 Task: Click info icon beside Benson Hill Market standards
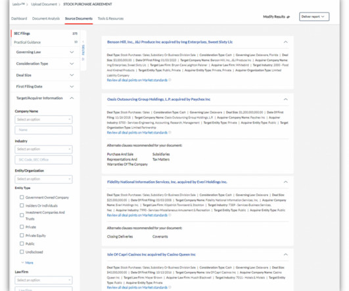coord(170,80)
